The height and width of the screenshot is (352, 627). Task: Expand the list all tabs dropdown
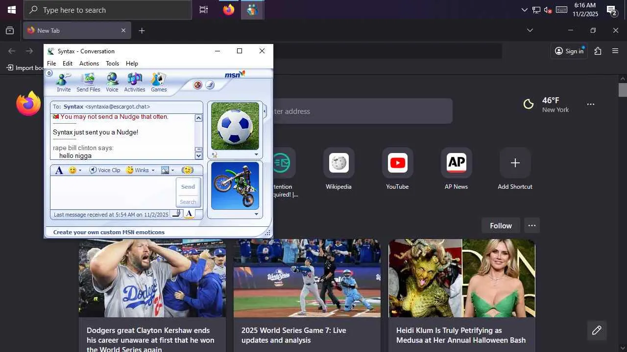(530, 30)
